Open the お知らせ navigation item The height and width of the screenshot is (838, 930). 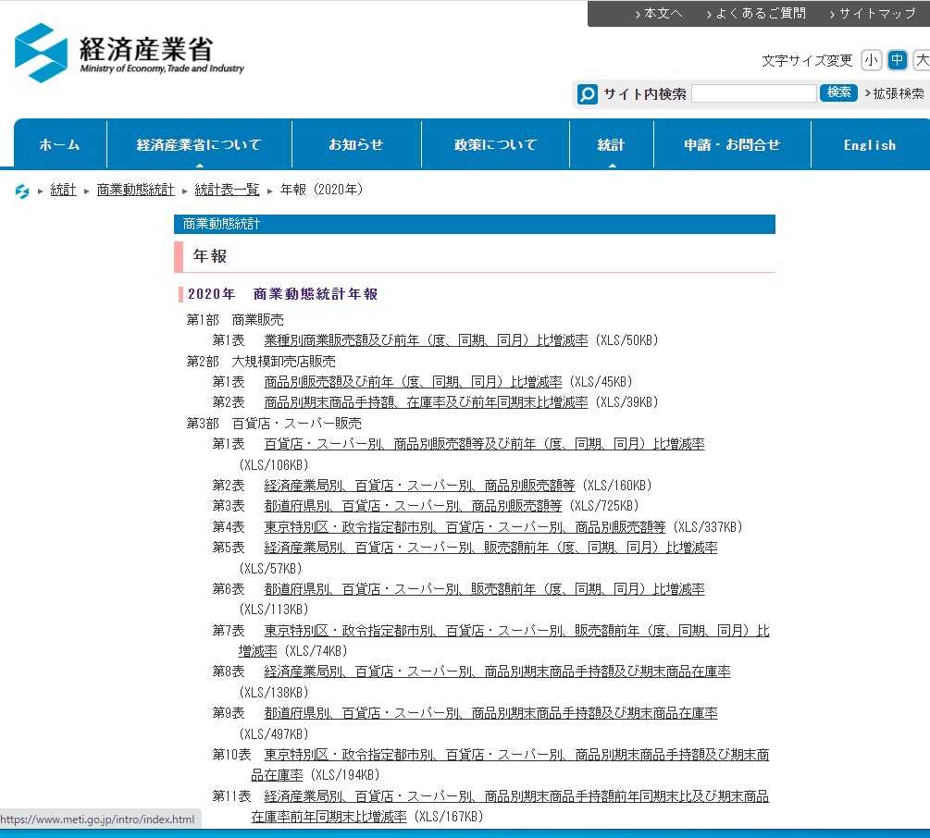pos(356,144)
